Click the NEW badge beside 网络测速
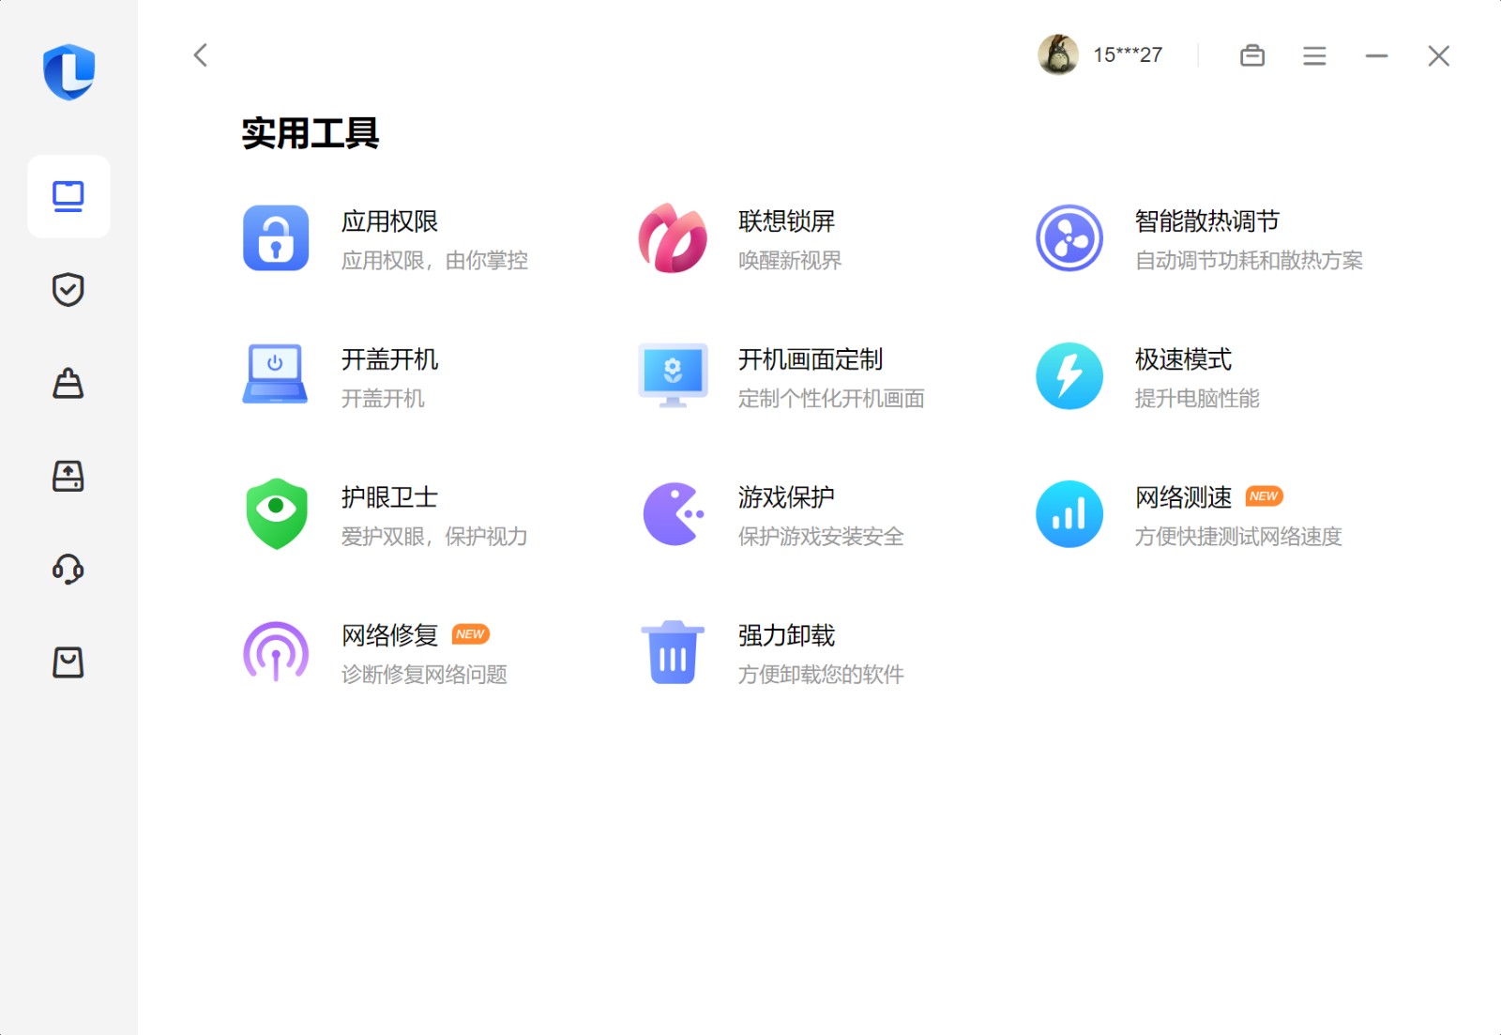This screenshot has width=1501, height=1035. [x=1264, y=496]
